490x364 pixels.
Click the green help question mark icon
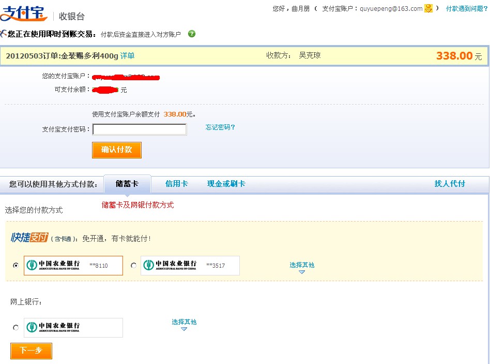pyautogui.click(x=192, y=34)
